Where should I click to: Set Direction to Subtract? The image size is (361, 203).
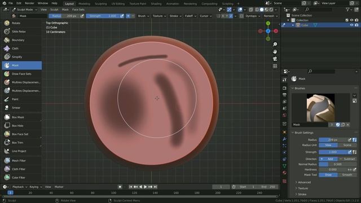(347, 159)
